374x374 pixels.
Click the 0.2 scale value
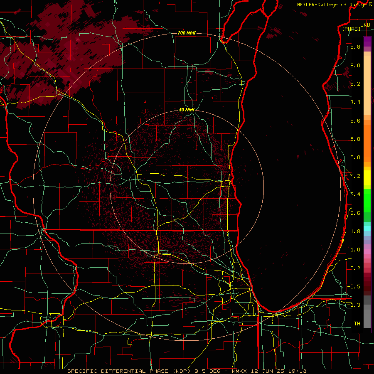(355, 268)
